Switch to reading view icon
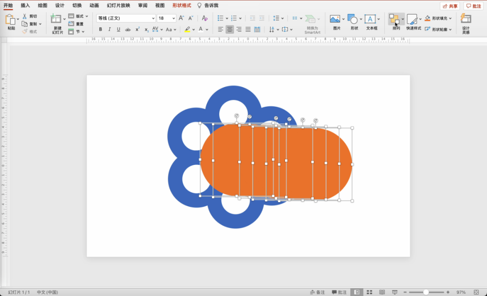The width and height of the screenshot is (487, 296). pos(382,292)
